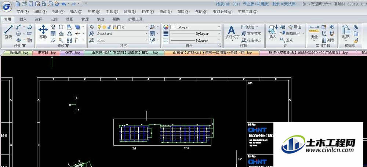Activate the Move (移动) tool
The height and width of the screenshot is (167, 367).
click(43, 32)
